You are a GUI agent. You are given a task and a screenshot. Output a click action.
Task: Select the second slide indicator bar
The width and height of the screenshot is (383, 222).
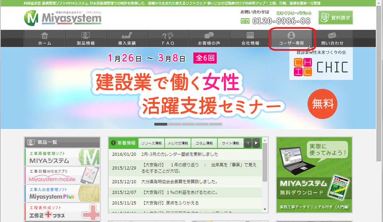coord(174,124)
